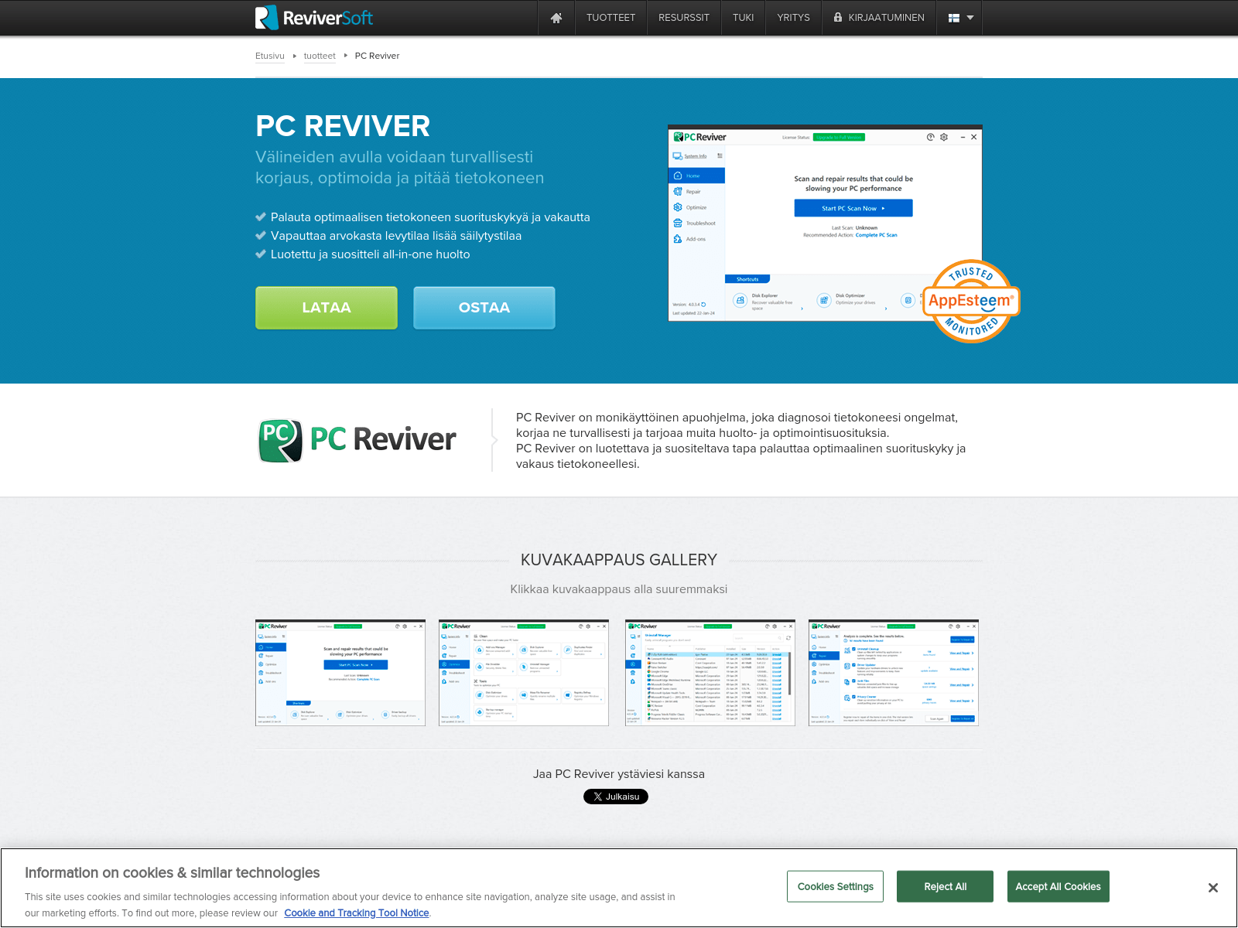Click the blue OSTAA buy button
Viewport: 1238px width, 928px height.
484,308
